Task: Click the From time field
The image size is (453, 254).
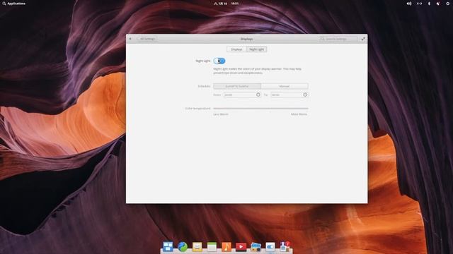Action: [242, 95]
